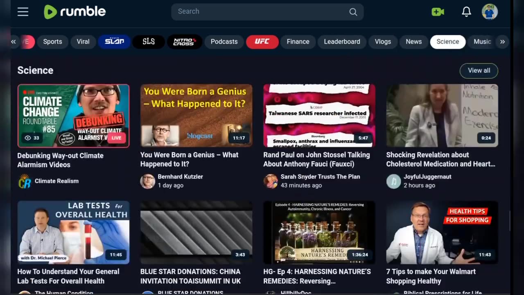Open the Climate Realism channel name
This screenshot has height=295, width=524.
(x=56, y=181)
